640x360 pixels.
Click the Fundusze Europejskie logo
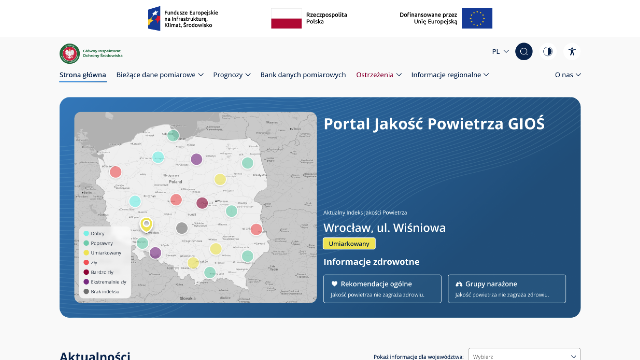(154, 18)
